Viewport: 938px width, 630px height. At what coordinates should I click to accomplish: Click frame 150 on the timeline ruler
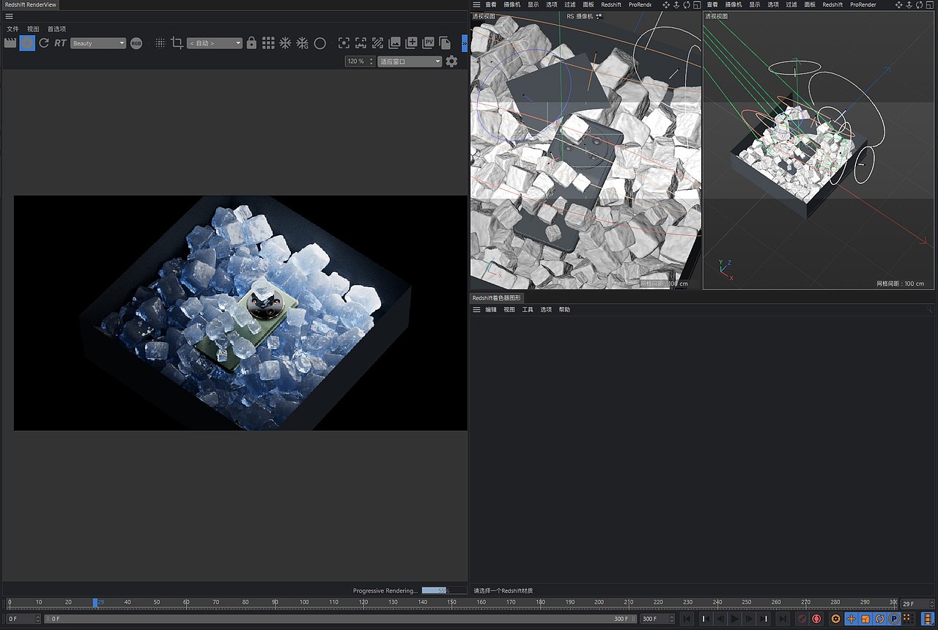click(x=452, y=602)
